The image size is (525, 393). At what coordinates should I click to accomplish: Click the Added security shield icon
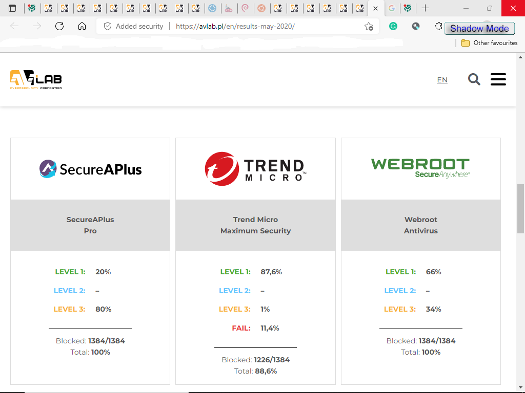tap(108, 26)
